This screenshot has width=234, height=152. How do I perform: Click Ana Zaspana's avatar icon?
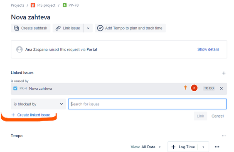(20, 49)
